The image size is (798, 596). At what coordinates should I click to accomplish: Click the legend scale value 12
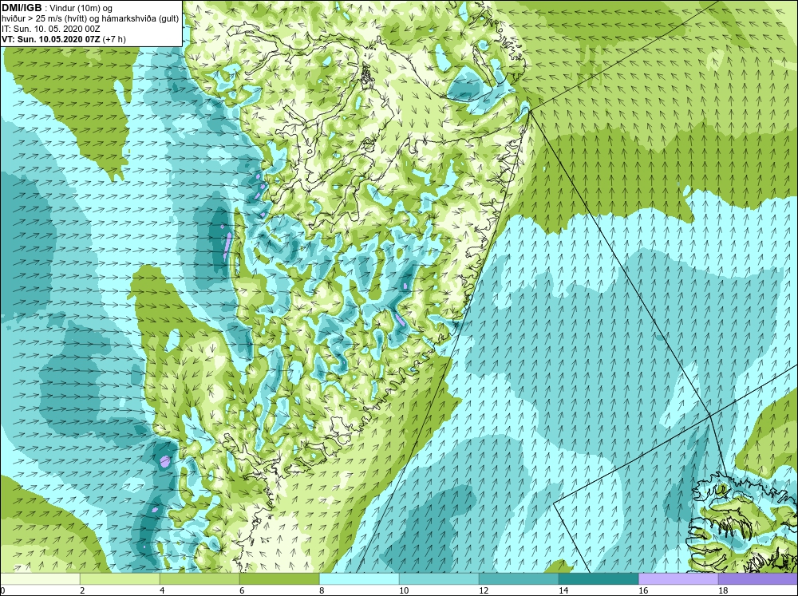(x=484, y=590)
